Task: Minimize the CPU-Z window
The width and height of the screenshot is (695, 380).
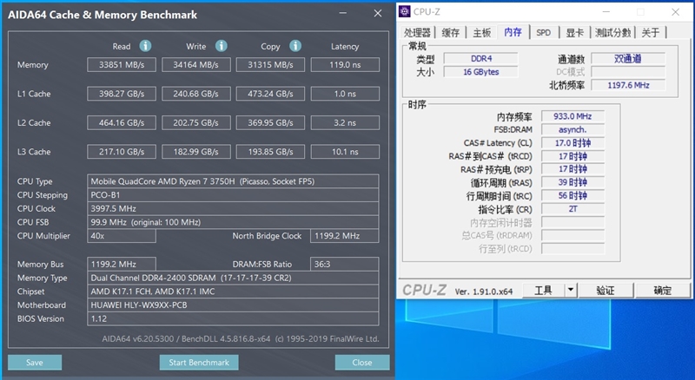Action: tap(606, 12)
